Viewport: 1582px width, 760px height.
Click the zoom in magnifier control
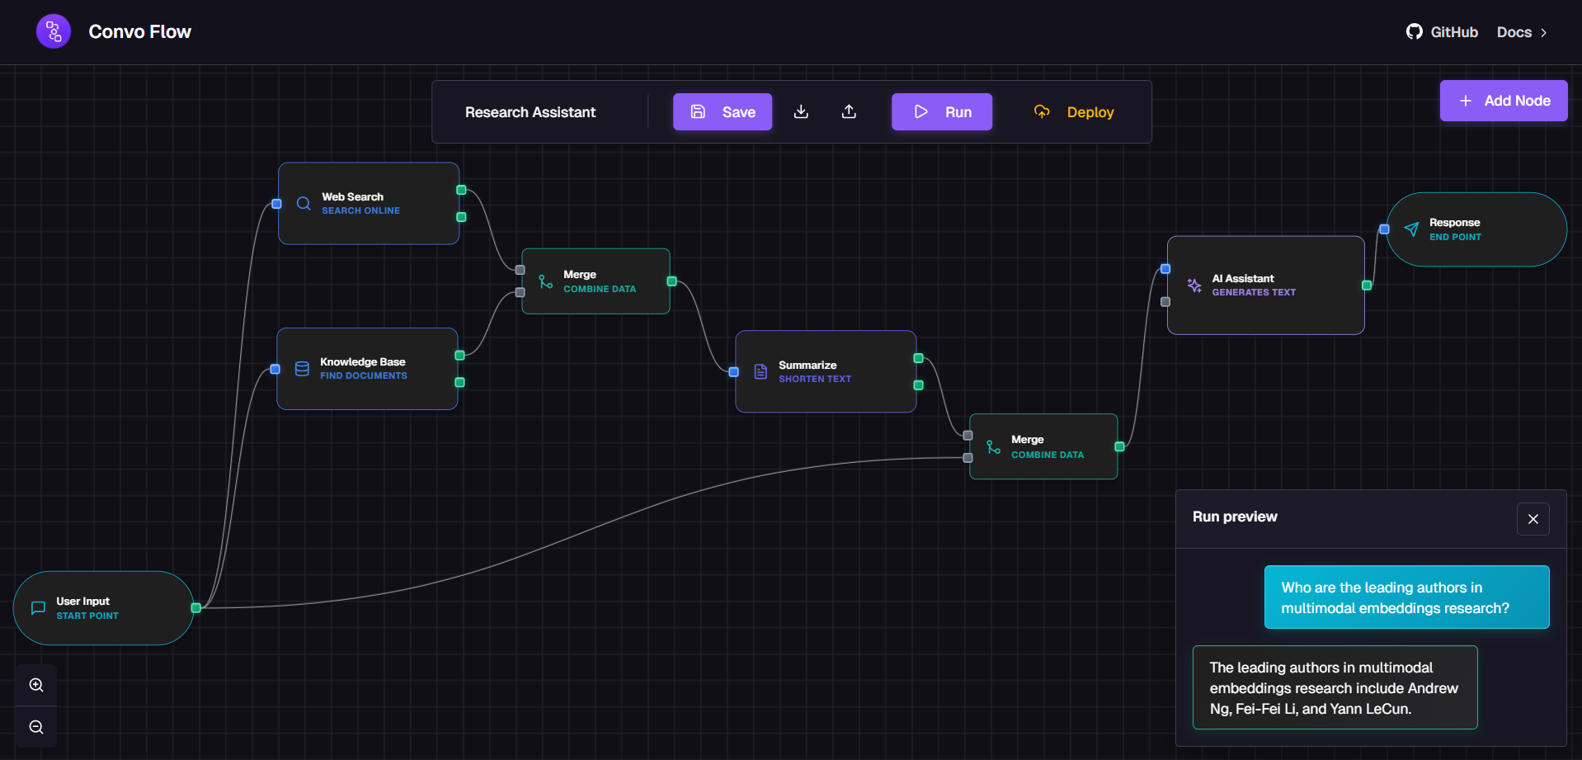tap(36, 685)
